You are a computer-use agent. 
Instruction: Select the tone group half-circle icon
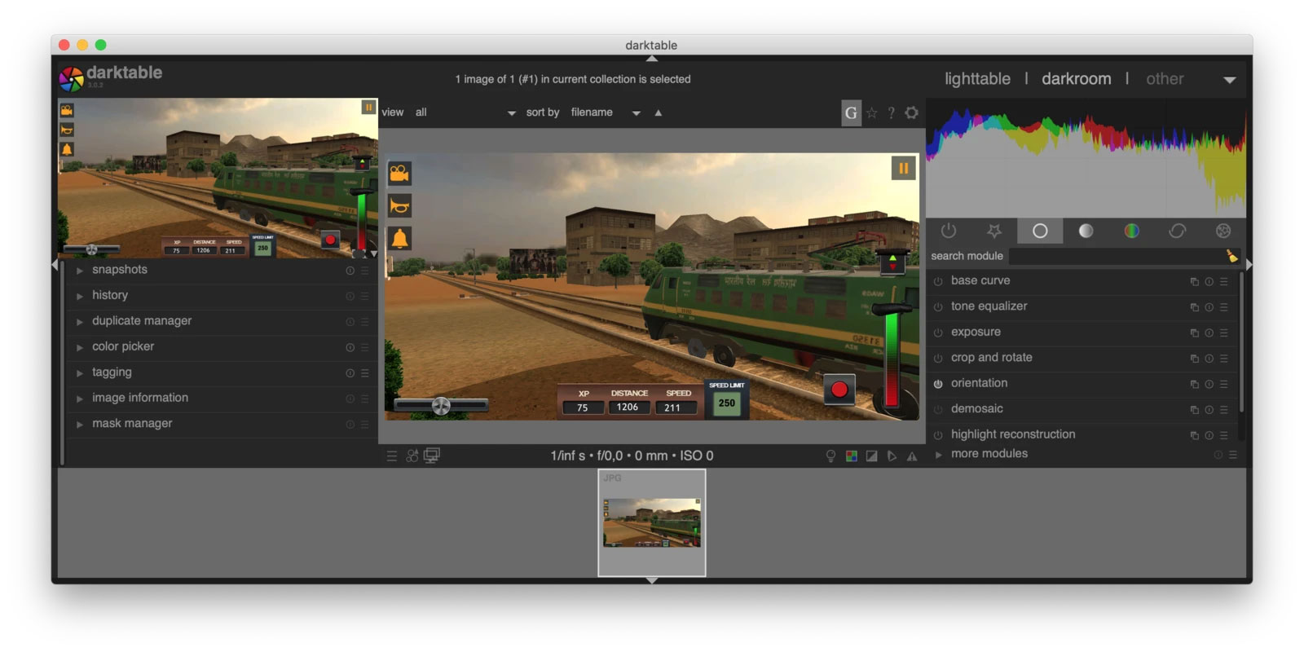click(1086, 231)
